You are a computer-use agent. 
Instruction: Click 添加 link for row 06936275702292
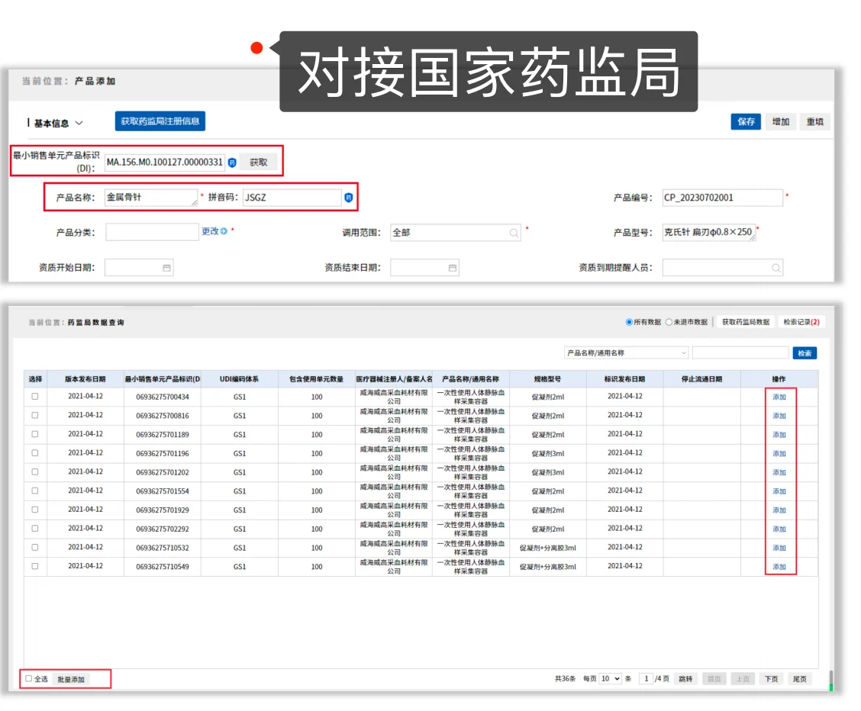pyautogui.click(x=779, y=529)
